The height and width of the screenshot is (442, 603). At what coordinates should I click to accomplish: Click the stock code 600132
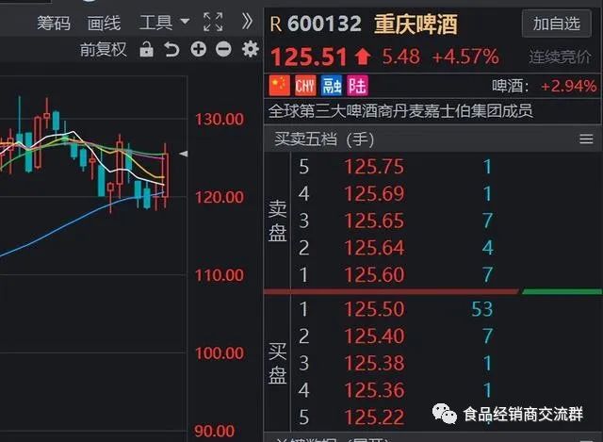click(x=324, y=24)
